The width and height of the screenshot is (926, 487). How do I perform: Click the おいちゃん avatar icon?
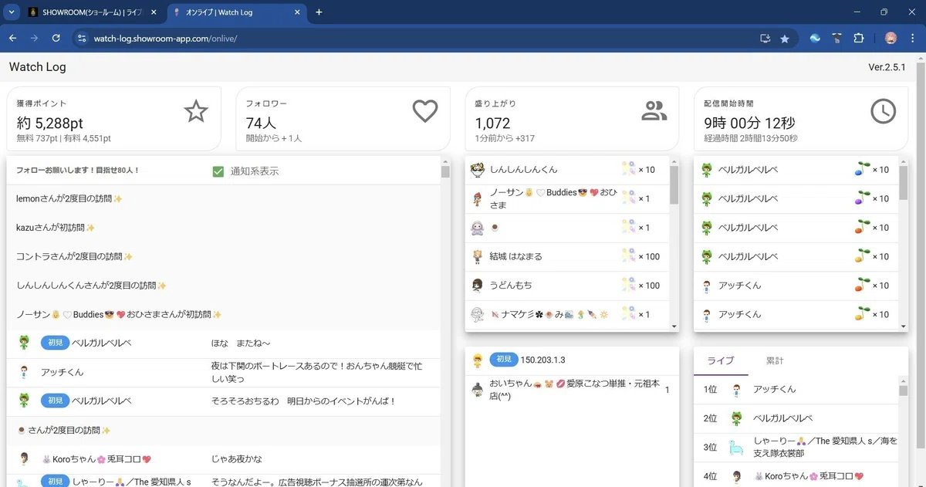(477, 390)
